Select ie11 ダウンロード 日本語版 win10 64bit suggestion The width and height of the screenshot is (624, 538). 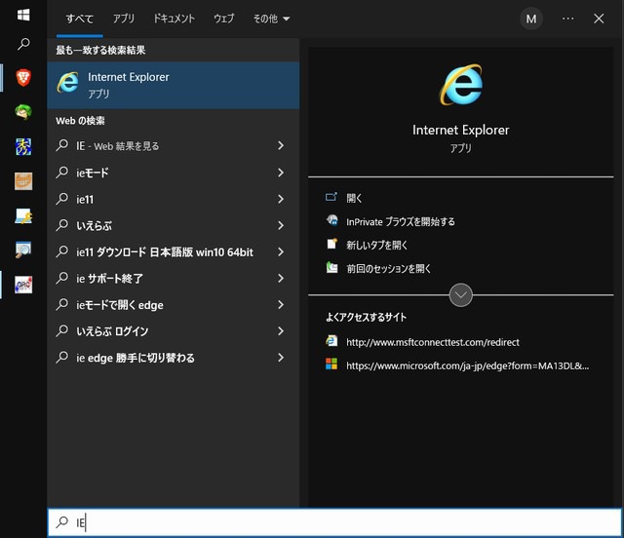[174, 251]
